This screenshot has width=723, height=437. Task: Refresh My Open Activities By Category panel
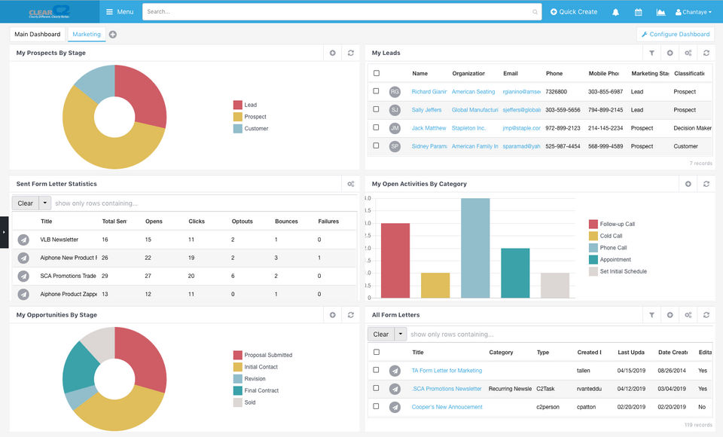tap(706, 184)
